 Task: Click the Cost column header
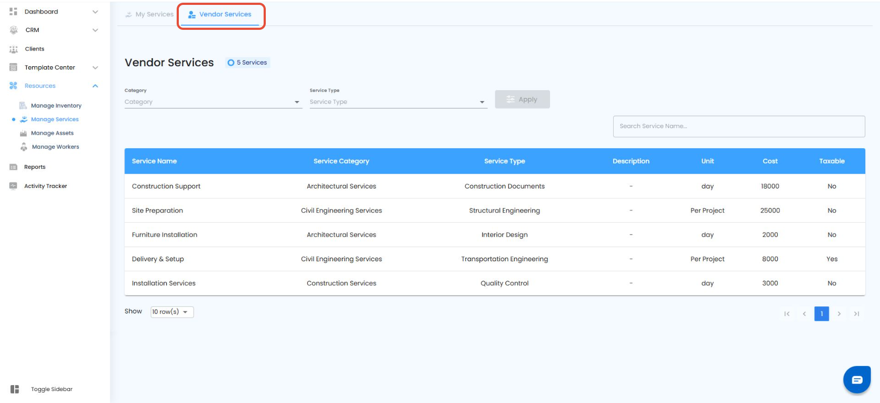770,161
